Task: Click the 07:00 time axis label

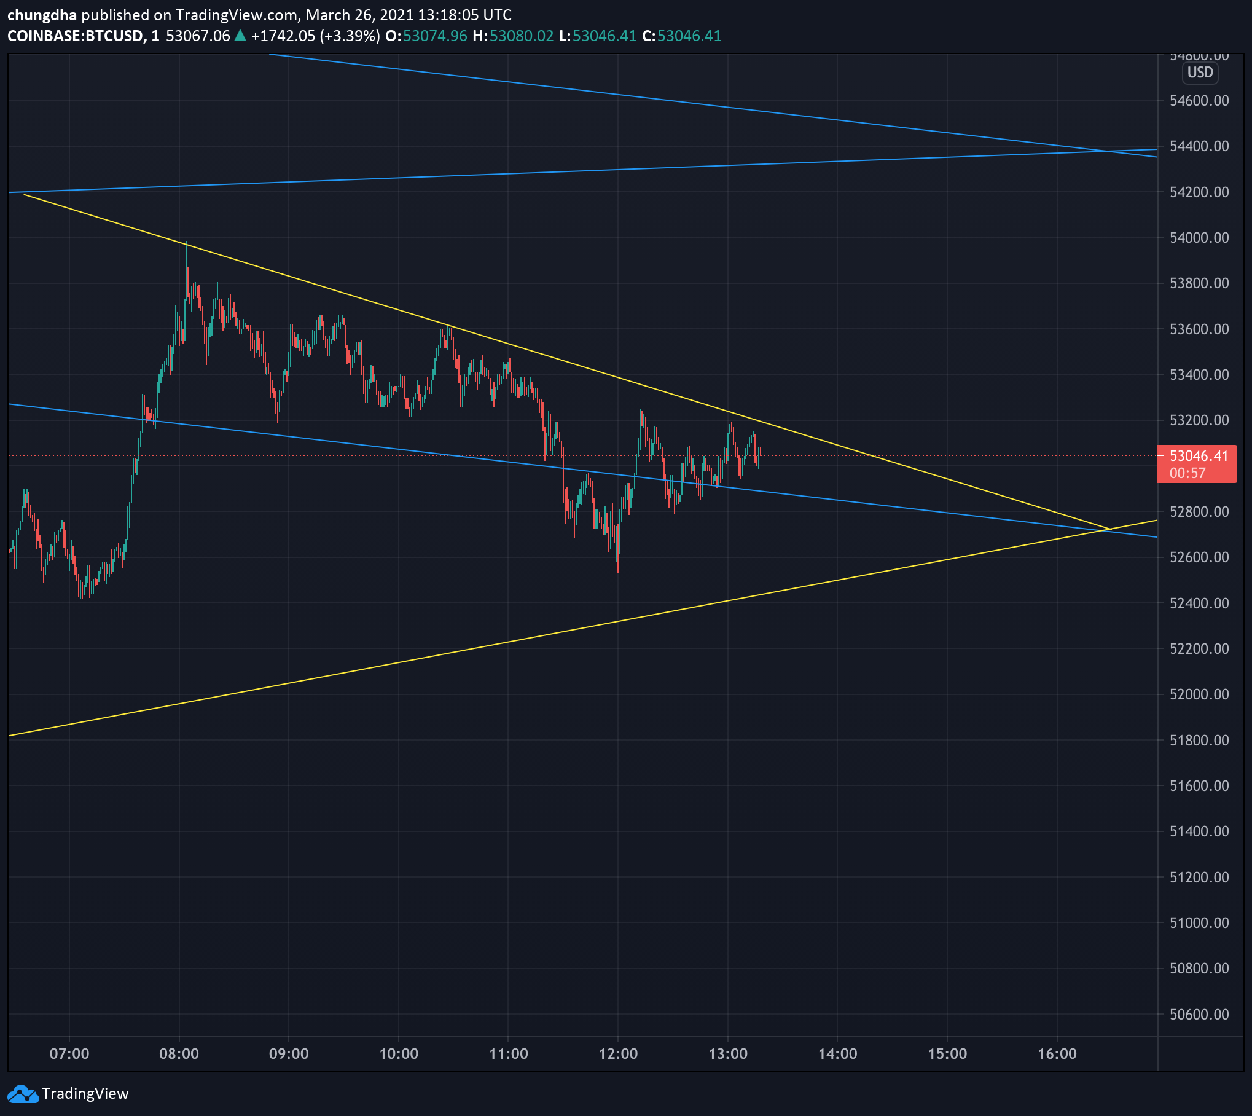Action: (69, 1054)
